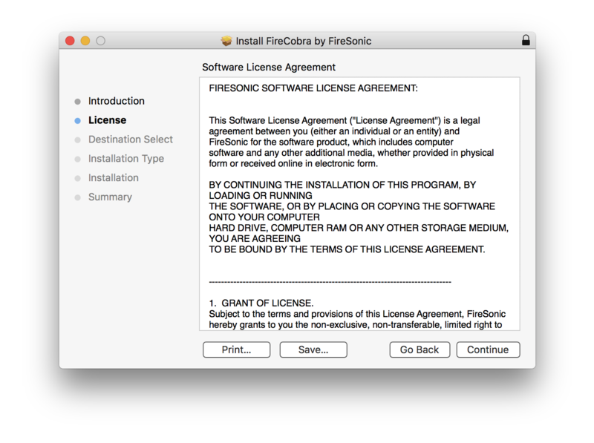The height and width of the screenshot is (443, 594).
Task: Select the Introduction step label in the sidebar
Action: coord(117,101)
